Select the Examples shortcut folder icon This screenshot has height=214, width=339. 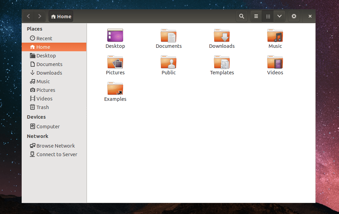(x=115, y=89)
